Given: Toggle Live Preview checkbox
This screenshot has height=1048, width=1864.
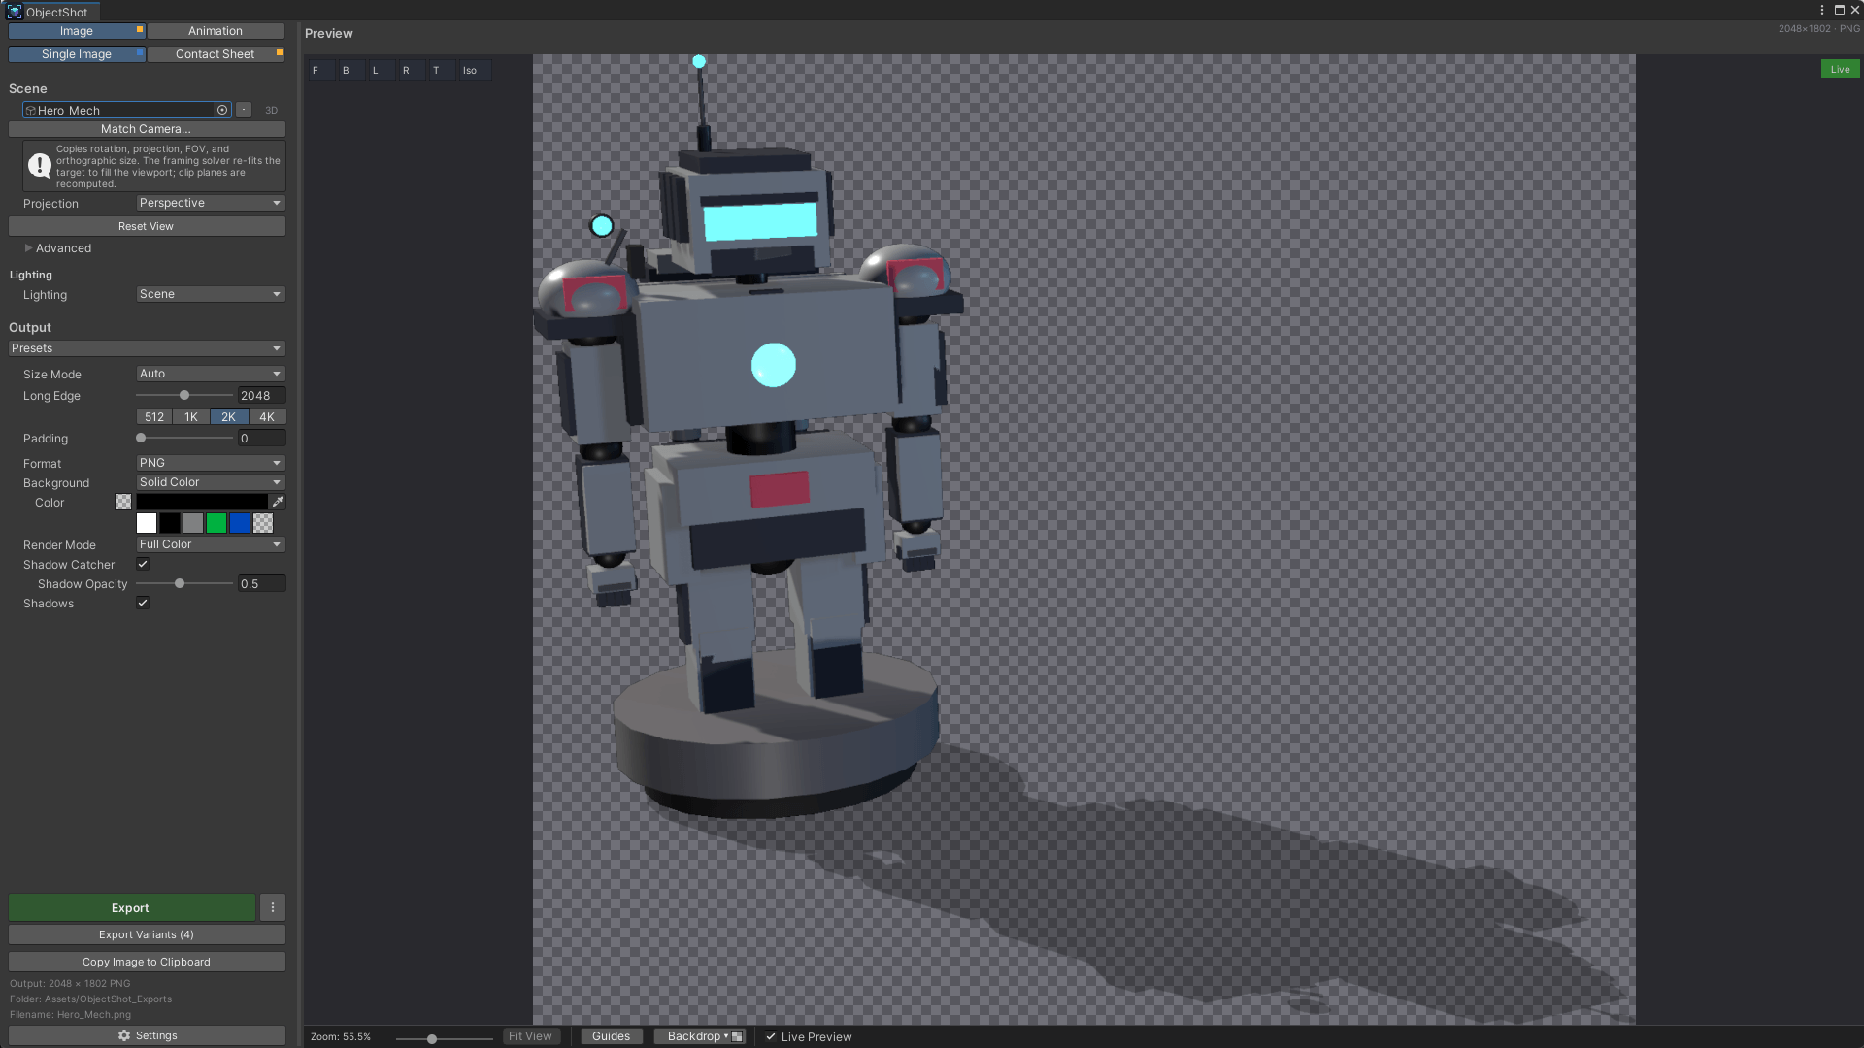Looking at the screenshot, I should coord(771,1036).
